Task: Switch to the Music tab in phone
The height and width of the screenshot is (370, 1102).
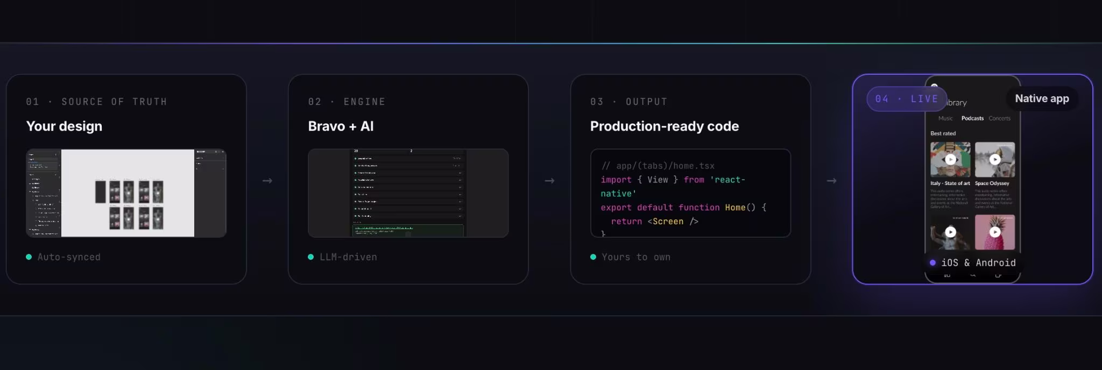Action: coord(945,118)
